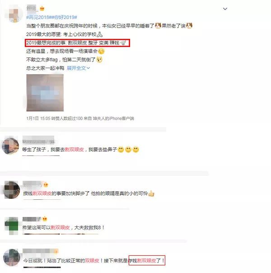Click the red 割双眼皮 keyword in the 攒钱 post
This screenshot has width=271, height=273.
(42, 193)
